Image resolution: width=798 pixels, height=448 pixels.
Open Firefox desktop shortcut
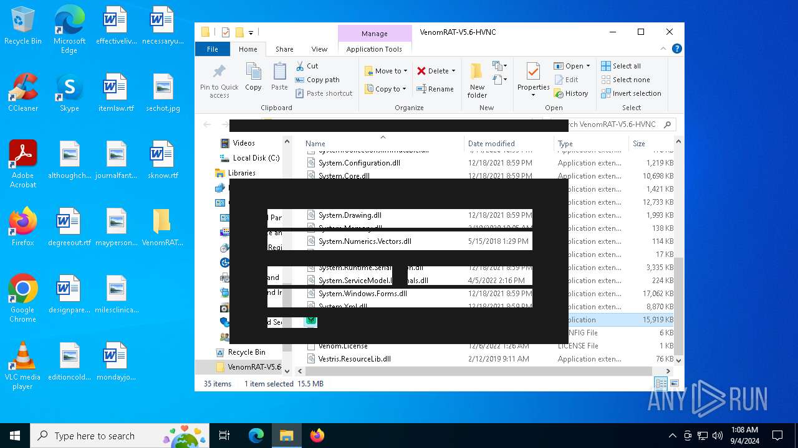23,227
